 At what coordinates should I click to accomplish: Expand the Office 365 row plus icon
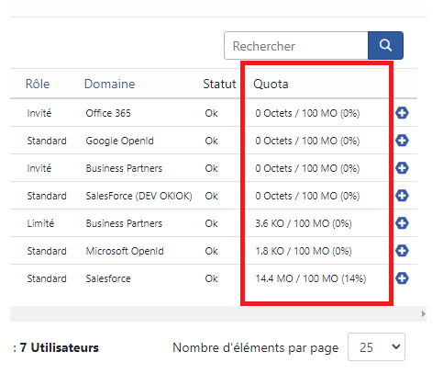[x=402, y=113]
